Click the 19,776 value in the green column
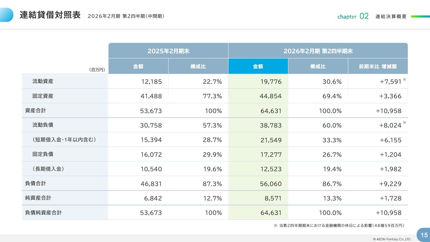 [271, 82]
